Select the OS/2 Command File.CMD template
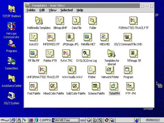The height and width of the screenshot is (123, 164). pos(128,37)
